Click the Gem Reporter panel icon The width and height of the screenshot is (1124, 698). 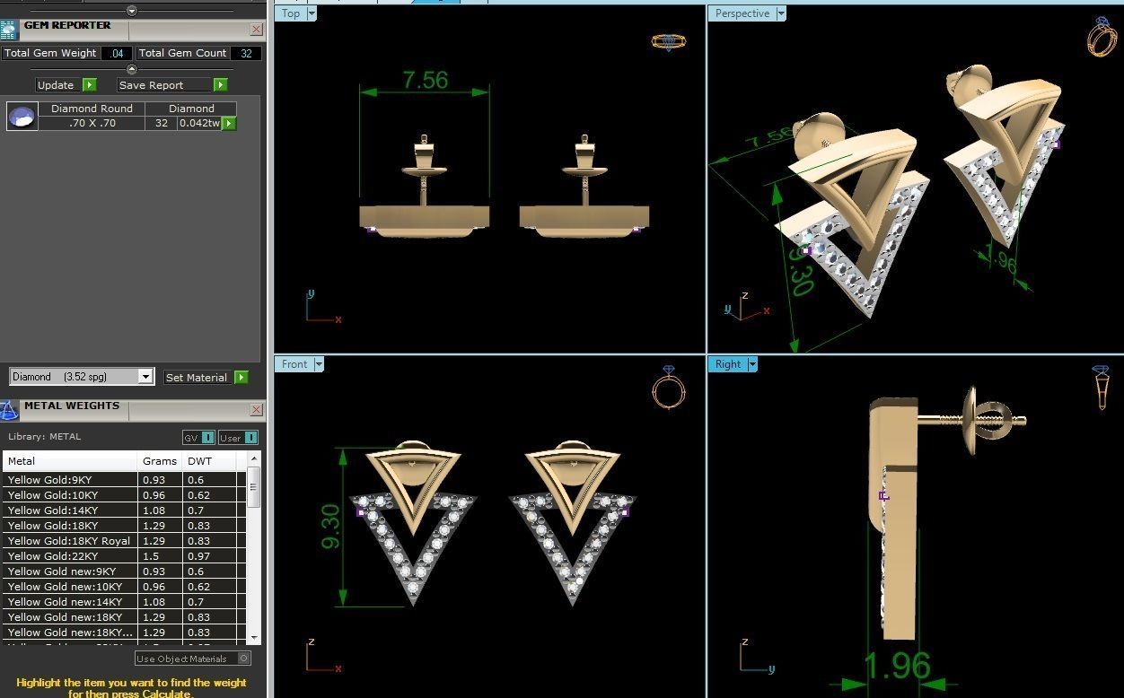tap(9, 30)
